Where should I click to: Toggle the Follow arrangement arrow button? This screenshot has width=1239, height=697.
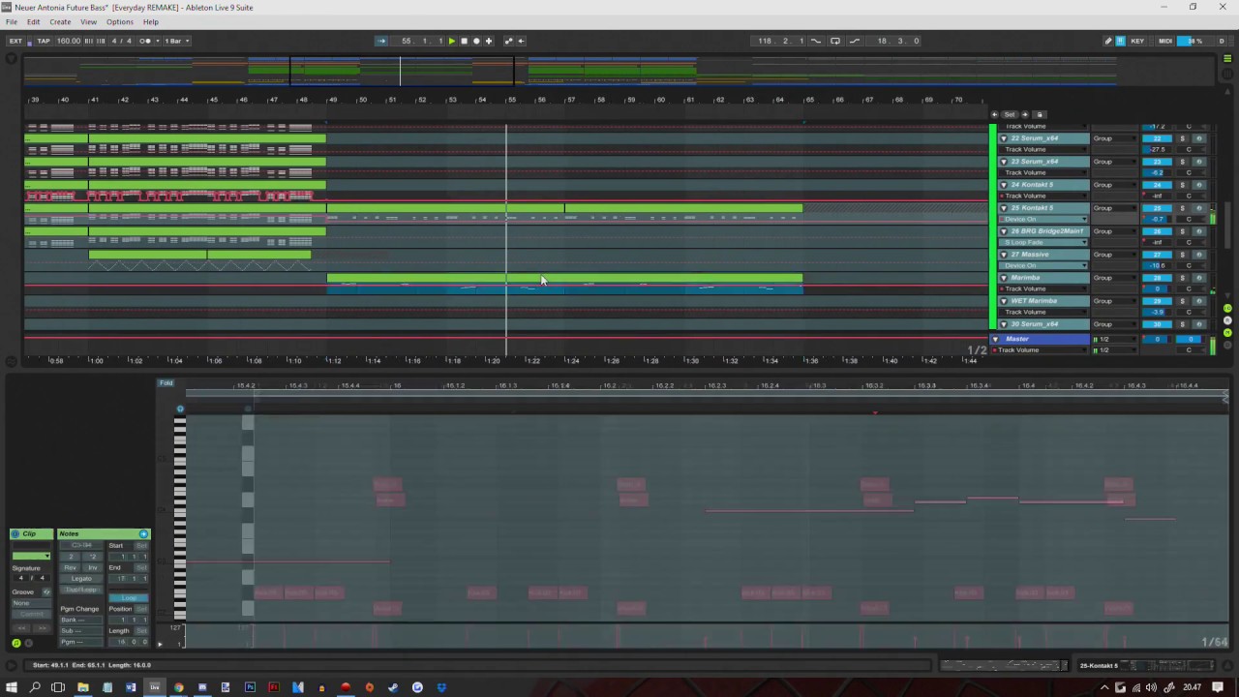pos(381,41)
